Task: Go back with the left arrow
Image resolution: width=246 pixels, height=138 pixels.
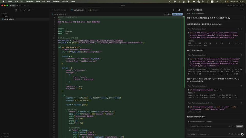Action: pos(25,5)
